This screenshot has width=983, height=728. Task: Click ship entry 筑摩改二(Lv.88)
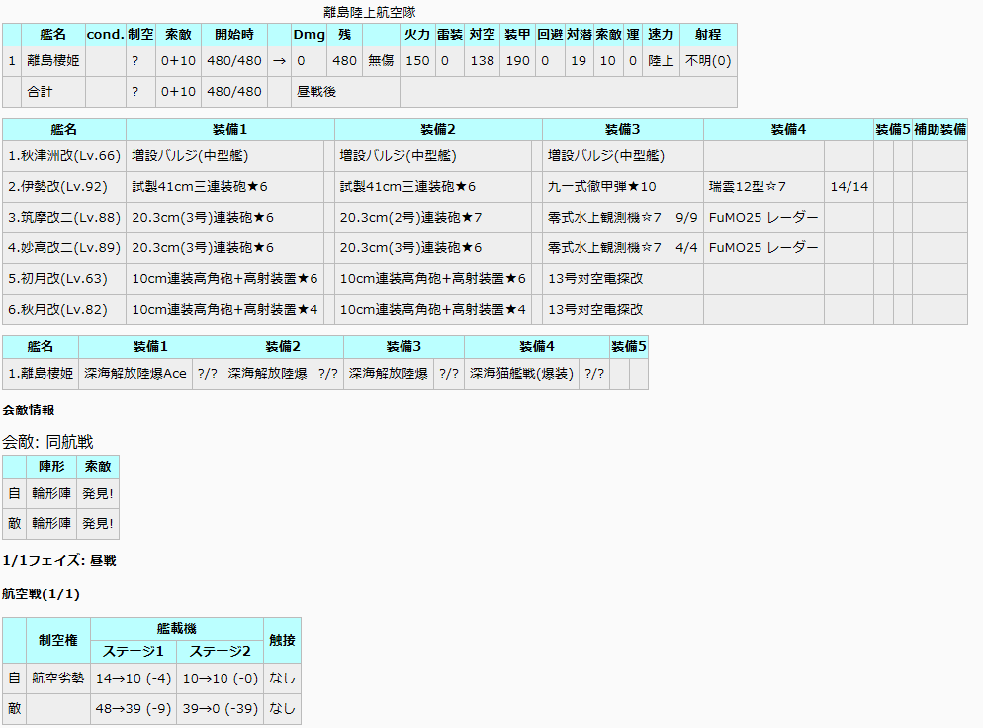tap(64, 218)
